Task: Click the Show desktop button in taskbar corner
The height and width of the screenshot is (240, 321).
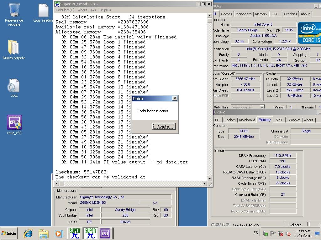Action: (318, 233)
